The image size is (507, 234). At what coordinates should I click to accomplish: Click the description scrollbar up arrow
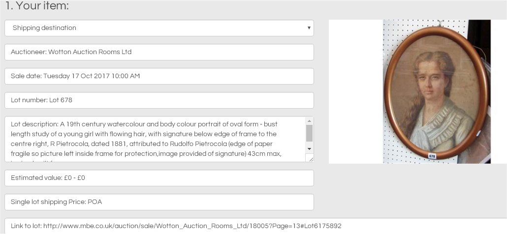[x=309, y=121]
